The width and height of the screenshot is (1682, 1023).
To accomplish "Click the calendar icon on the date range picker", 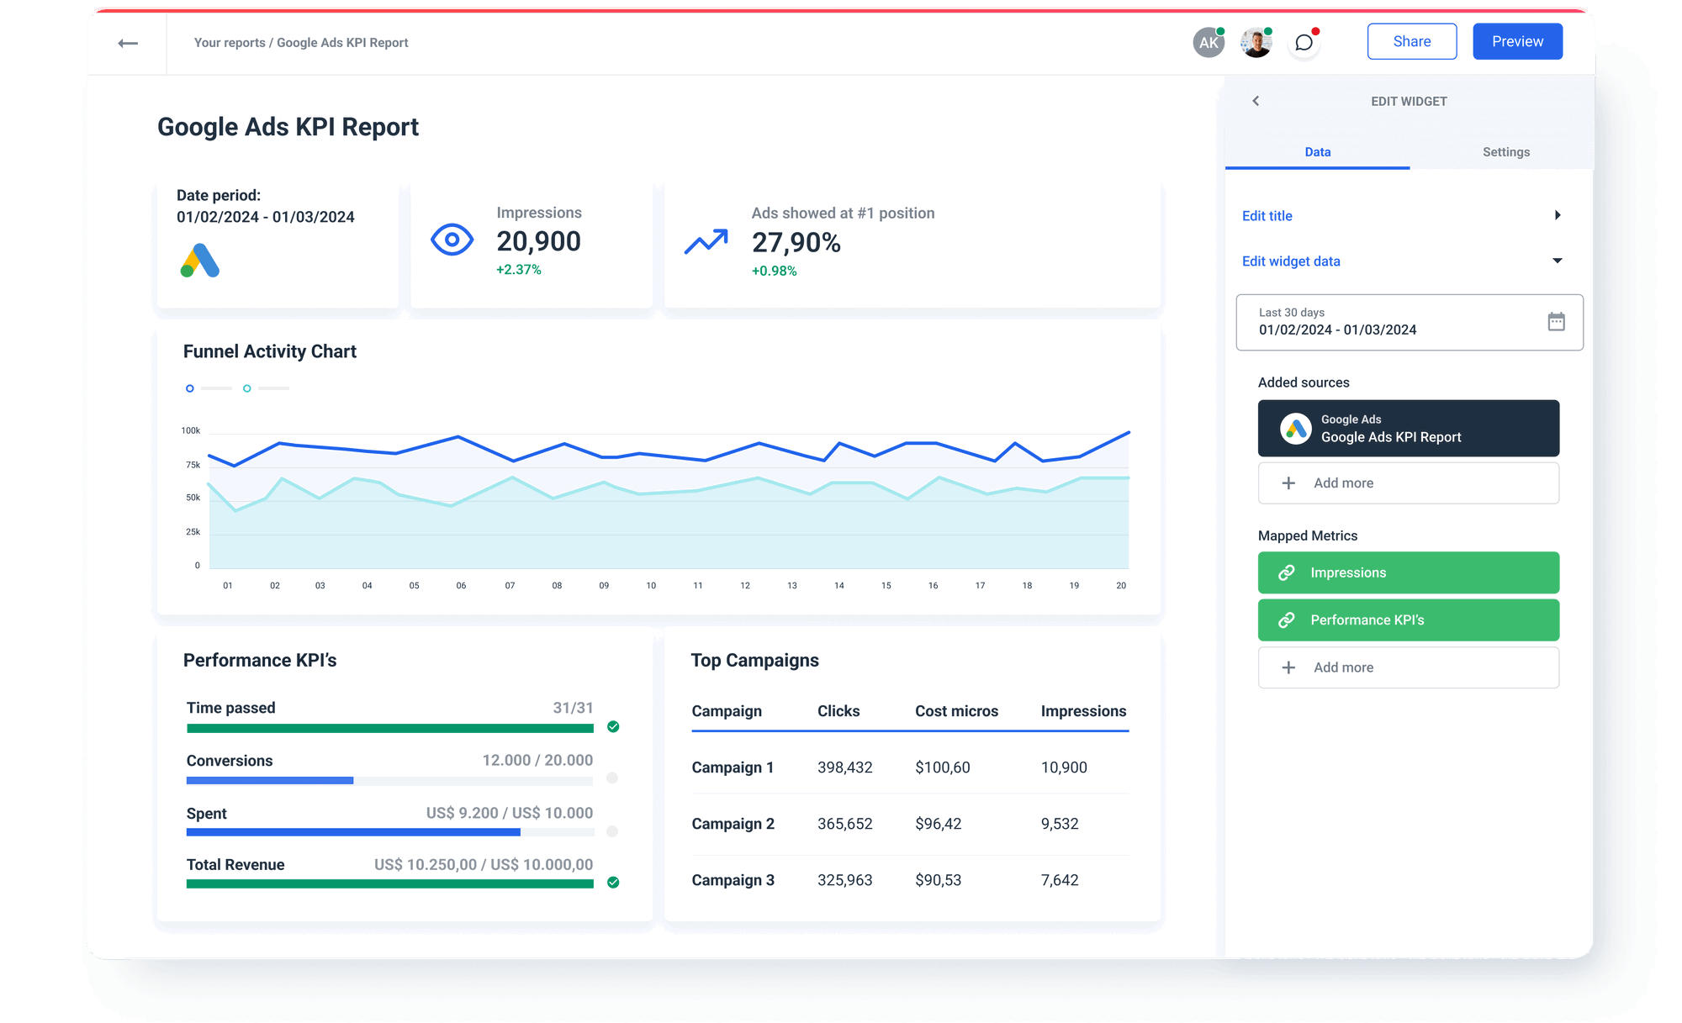I will pos(1558,322).
